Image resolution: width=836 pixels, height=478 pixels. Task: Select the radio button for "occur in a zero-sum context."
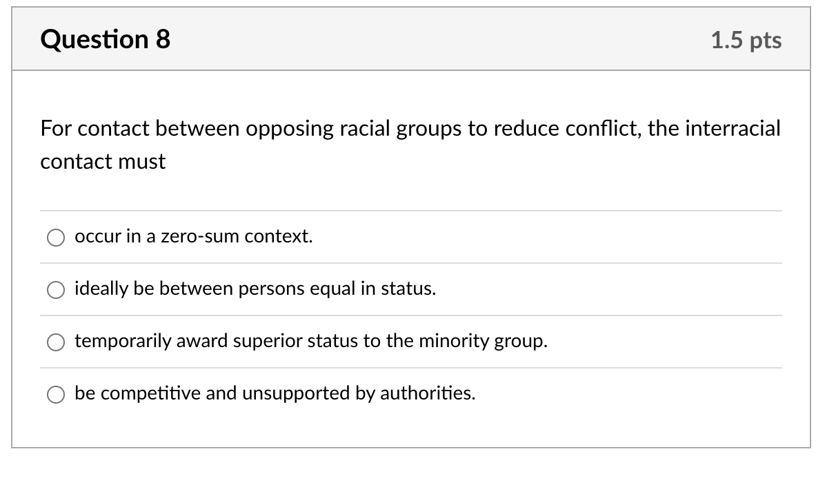tap(56, 238)
